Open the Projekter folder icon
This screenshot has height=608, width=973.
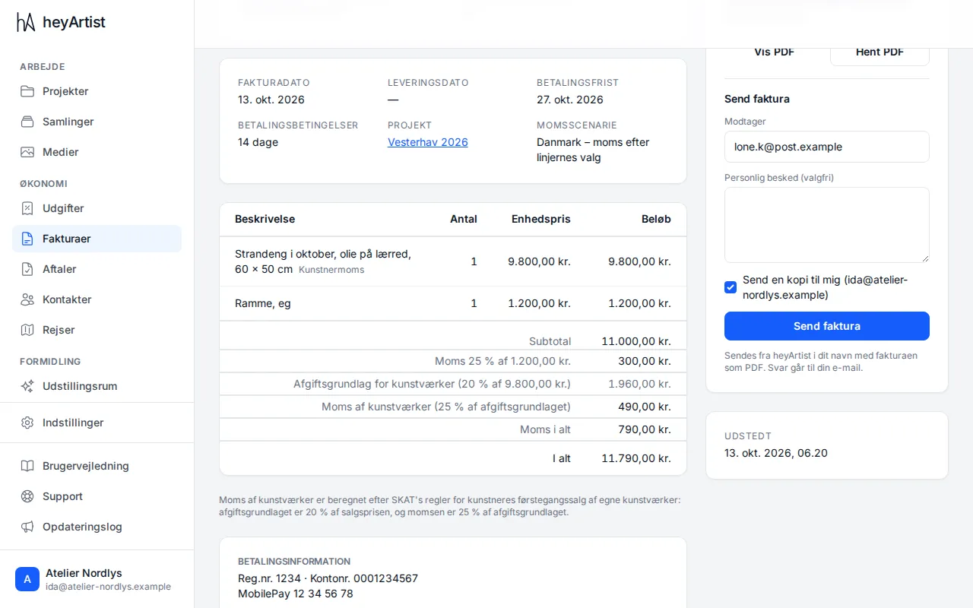(27, 91)
